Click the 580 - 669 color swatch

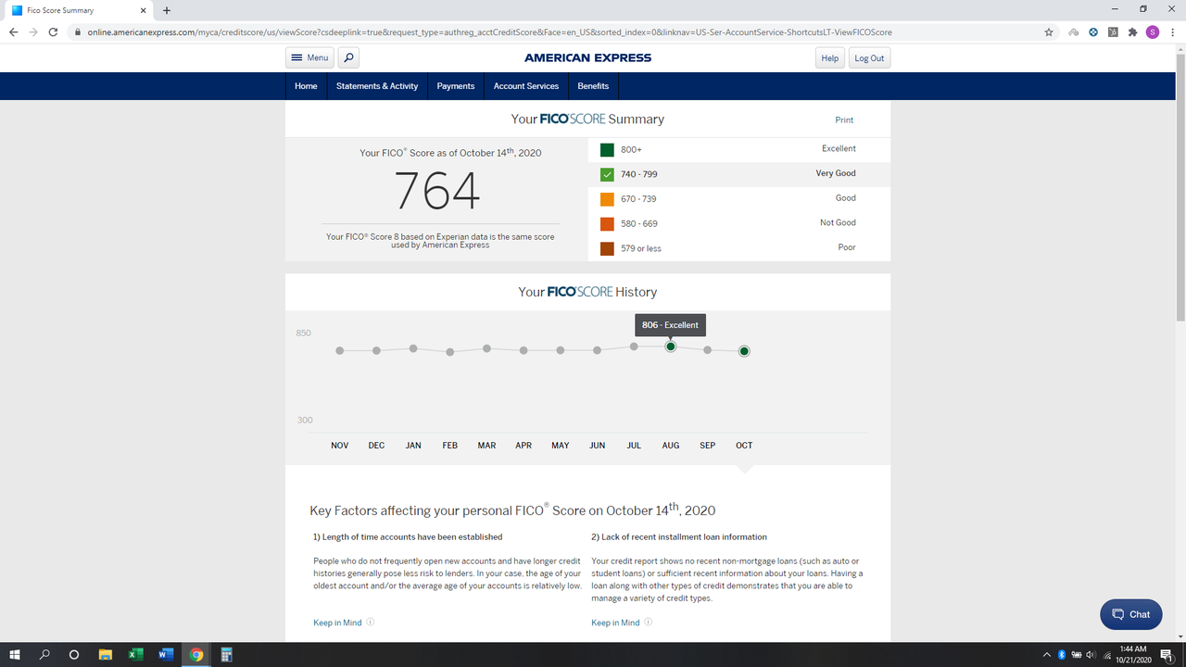(x=607, y=224)
